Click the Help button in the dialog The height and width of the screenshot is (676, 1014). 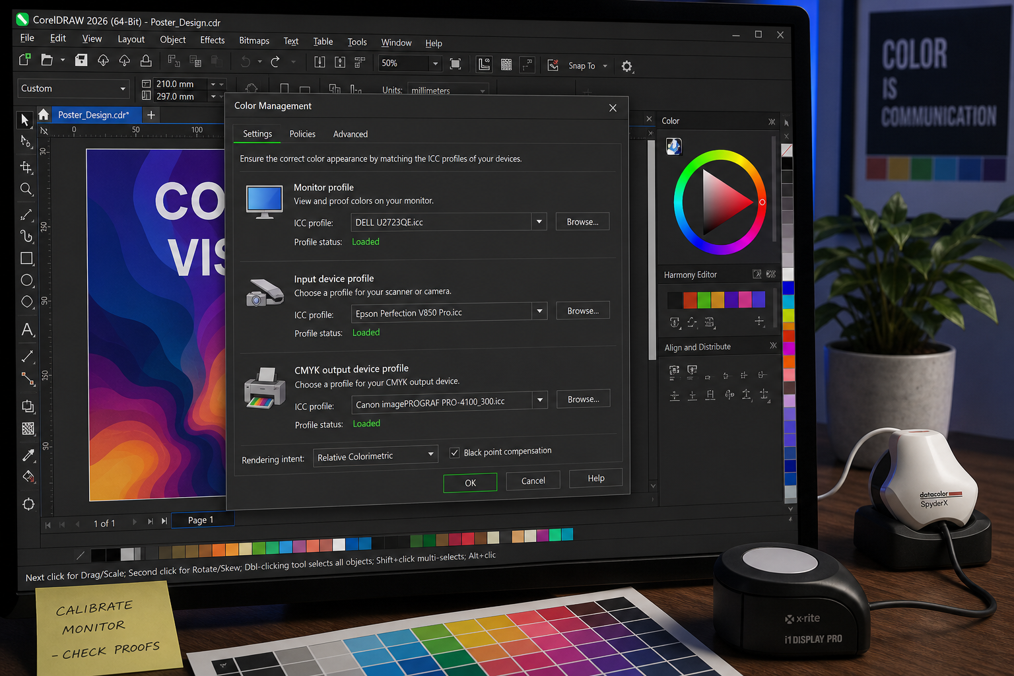click(596, 478)
